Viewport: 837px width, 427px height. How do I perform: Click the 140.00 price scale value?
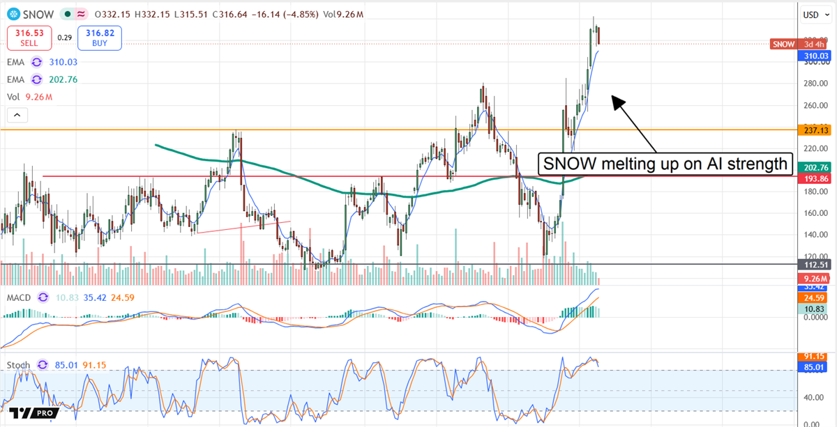click(816, 235)
